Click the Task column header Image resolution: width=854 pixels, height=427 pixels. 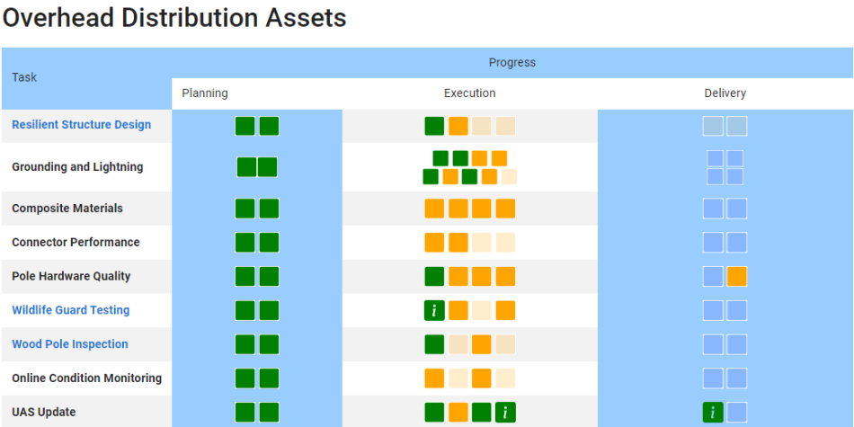(x=25, y=78)
